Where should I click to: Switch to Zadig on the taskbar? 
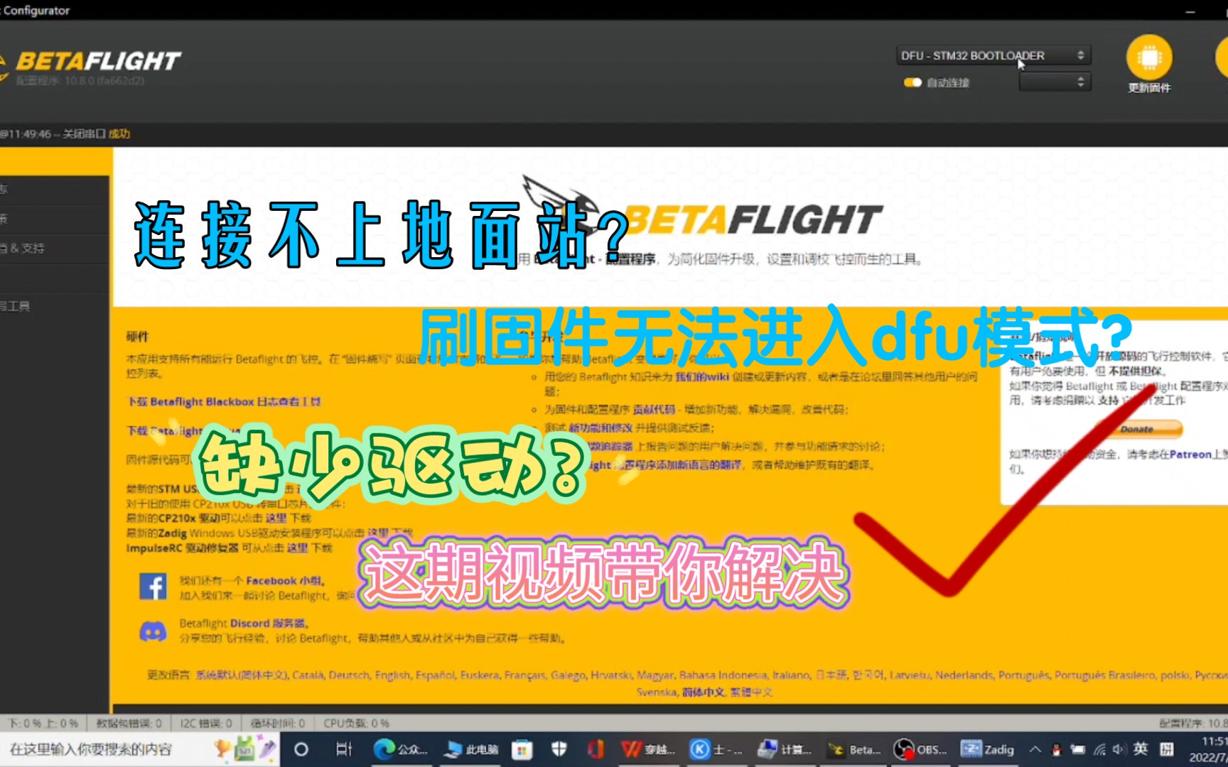tap(988, 749)
